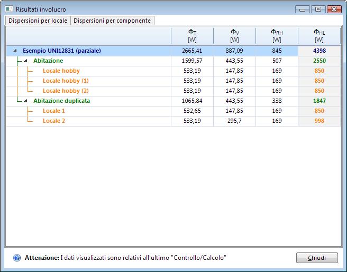Select the Locale 2 row
The height and width of the screenshot is (272, 347).
pos(54,121)
